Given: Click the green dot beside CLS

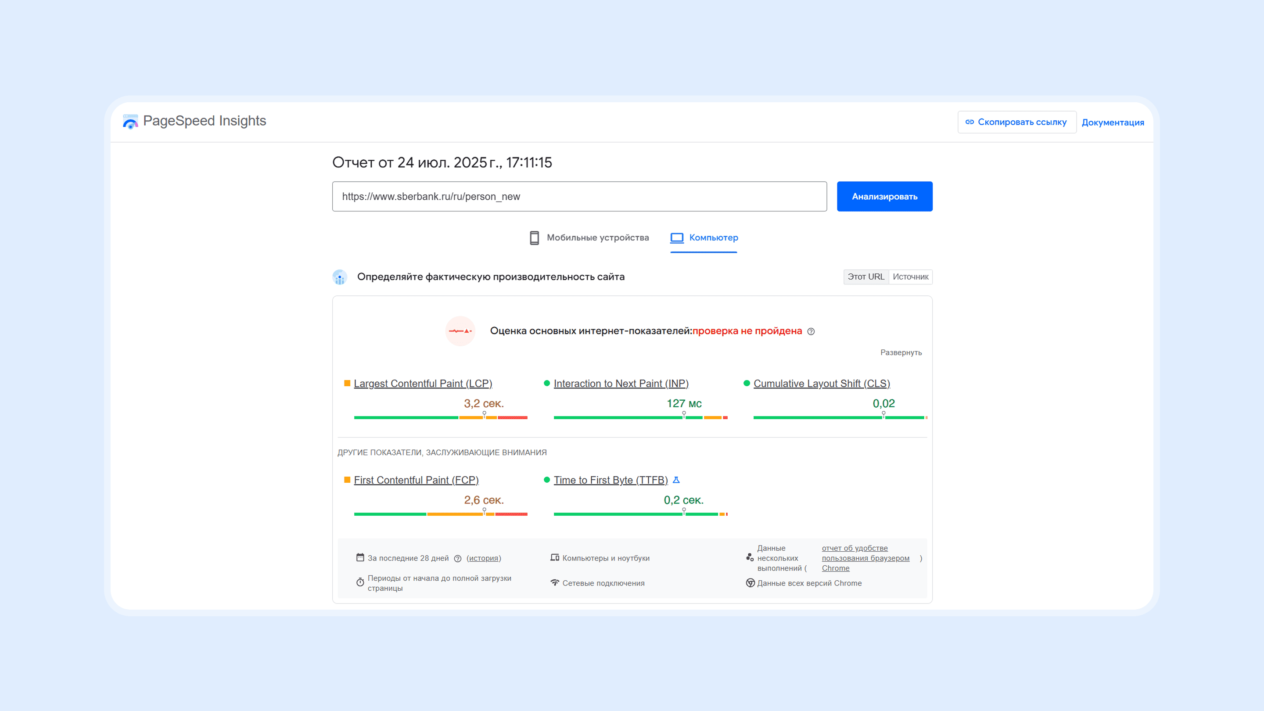Looking at the screenshot, I should [746, 383].
